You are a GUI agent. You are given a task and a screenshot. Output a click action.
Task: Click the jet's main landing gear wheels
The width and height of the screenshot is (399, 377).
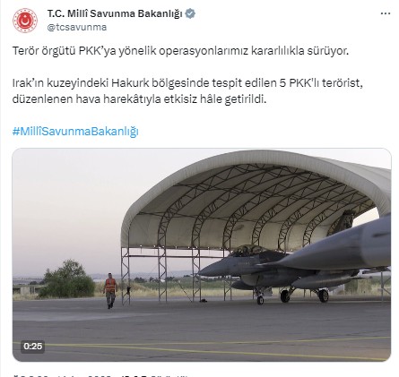pos(304,296)
